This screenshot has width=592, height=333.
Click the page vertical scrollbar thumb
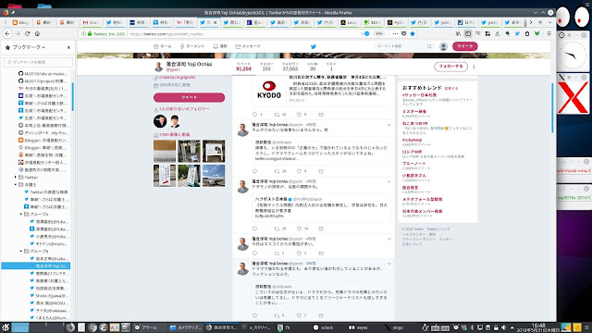pyautogui.click(x=552, y=107)
